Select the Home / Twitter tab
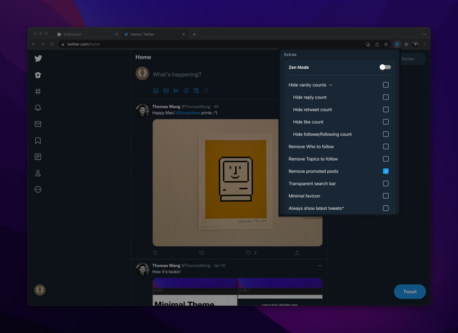 pos(154,34)
